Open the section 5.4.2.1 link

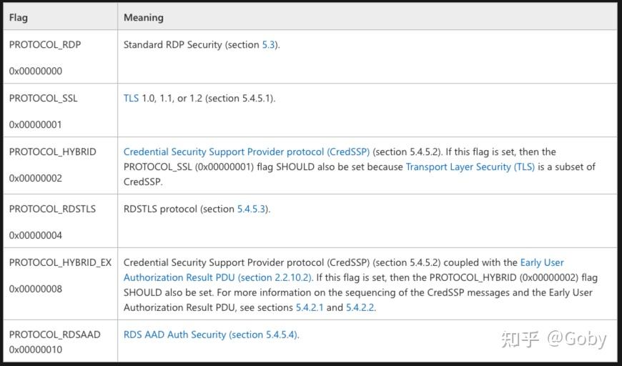[x=310, y=308]
